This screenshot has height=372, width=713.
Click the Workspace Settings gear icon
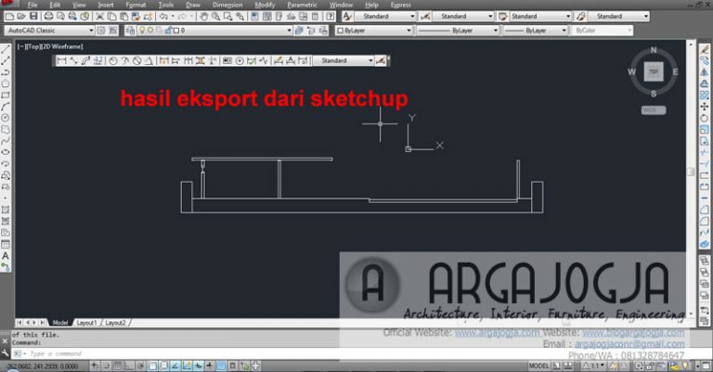(x=101, y=31)
